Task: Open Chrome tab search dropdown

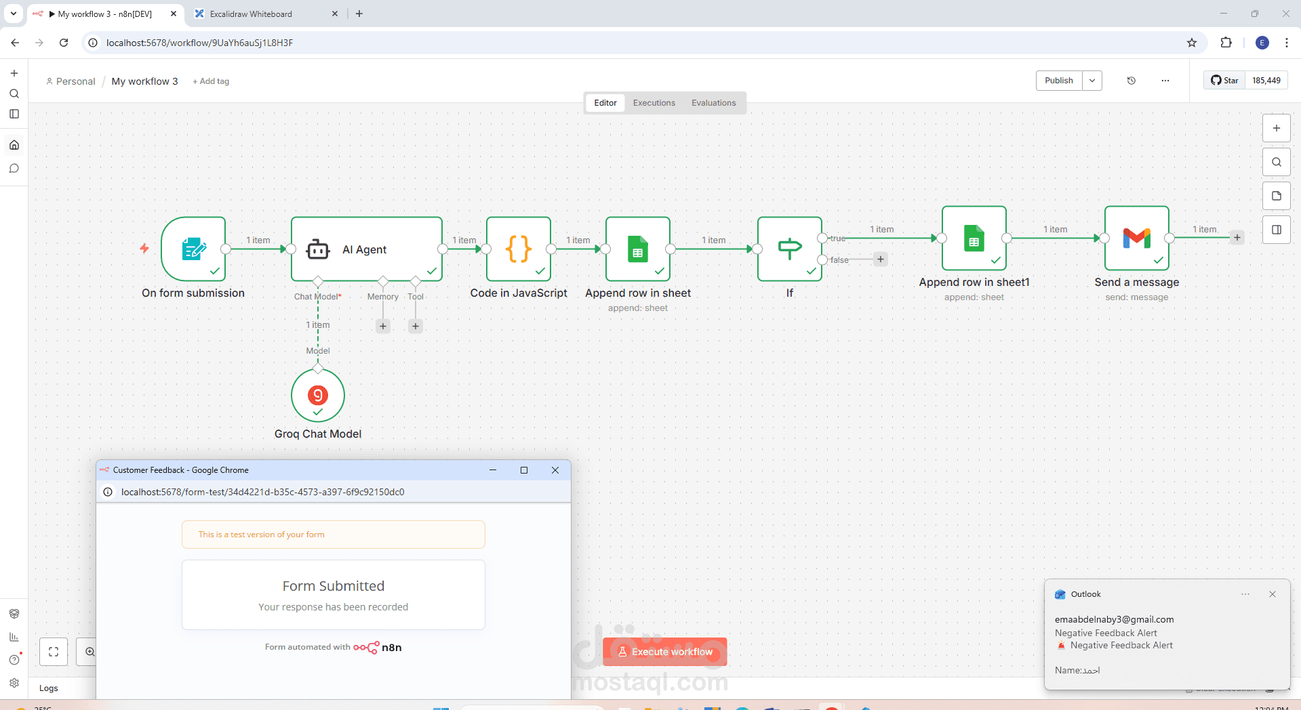Action: [x=13, y=14]
